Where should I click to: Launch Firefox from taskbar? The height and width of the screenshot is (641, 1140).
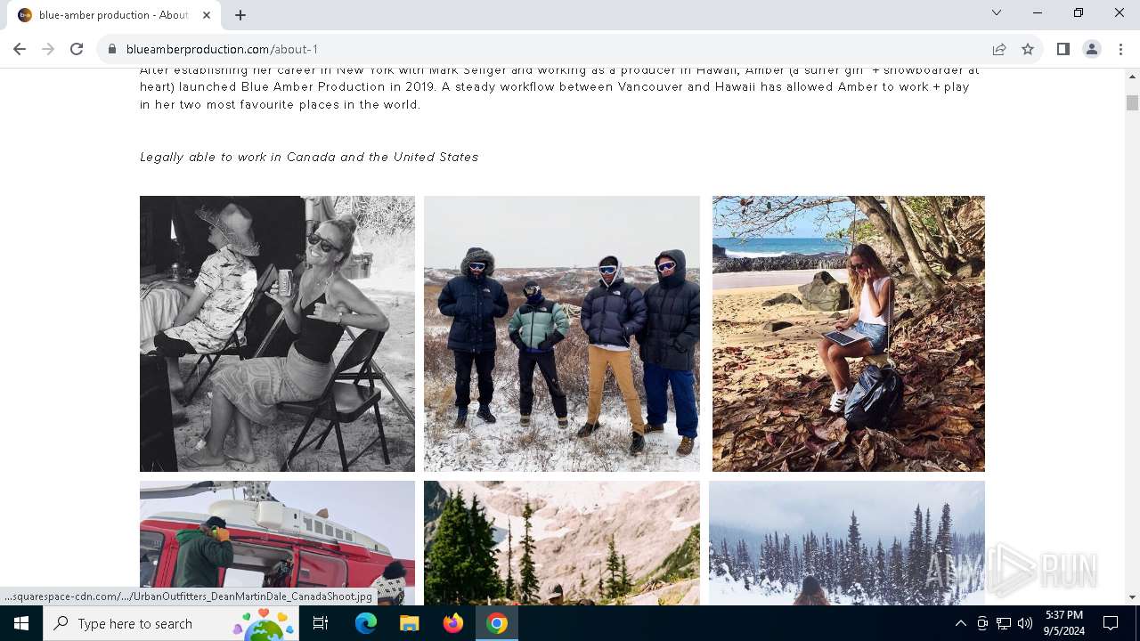(x=453, y=623)
